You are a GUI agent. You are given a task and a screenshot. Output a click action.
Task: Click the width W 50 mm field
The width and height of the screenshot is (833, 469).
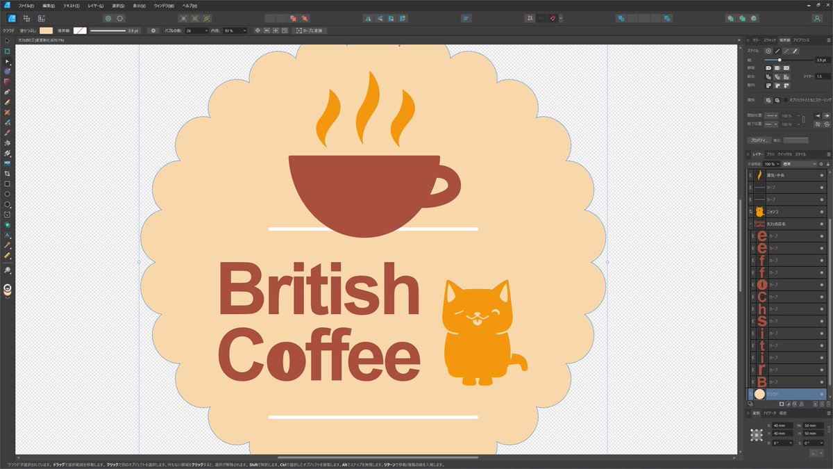coord(813,425)
